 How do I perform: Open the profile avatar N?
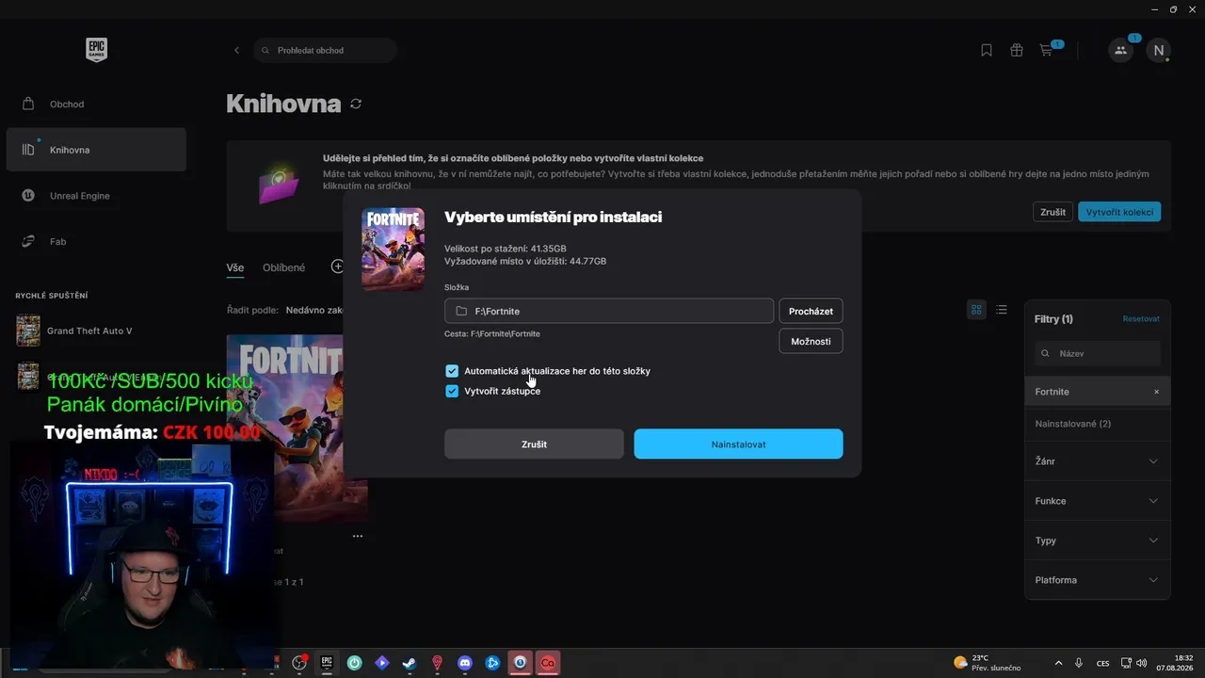coord(1158,50)
